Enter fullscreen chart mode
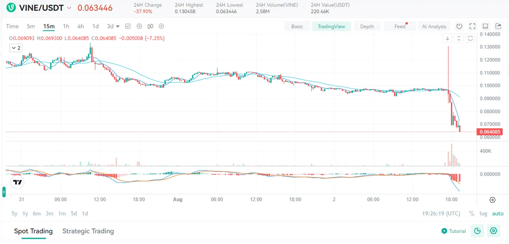Screen dimensions: 509x244 point(472,26)
